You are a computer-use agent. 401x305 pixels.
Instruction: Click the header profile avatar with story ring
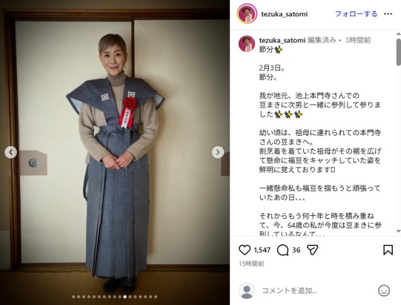click(x=247, y=14)
